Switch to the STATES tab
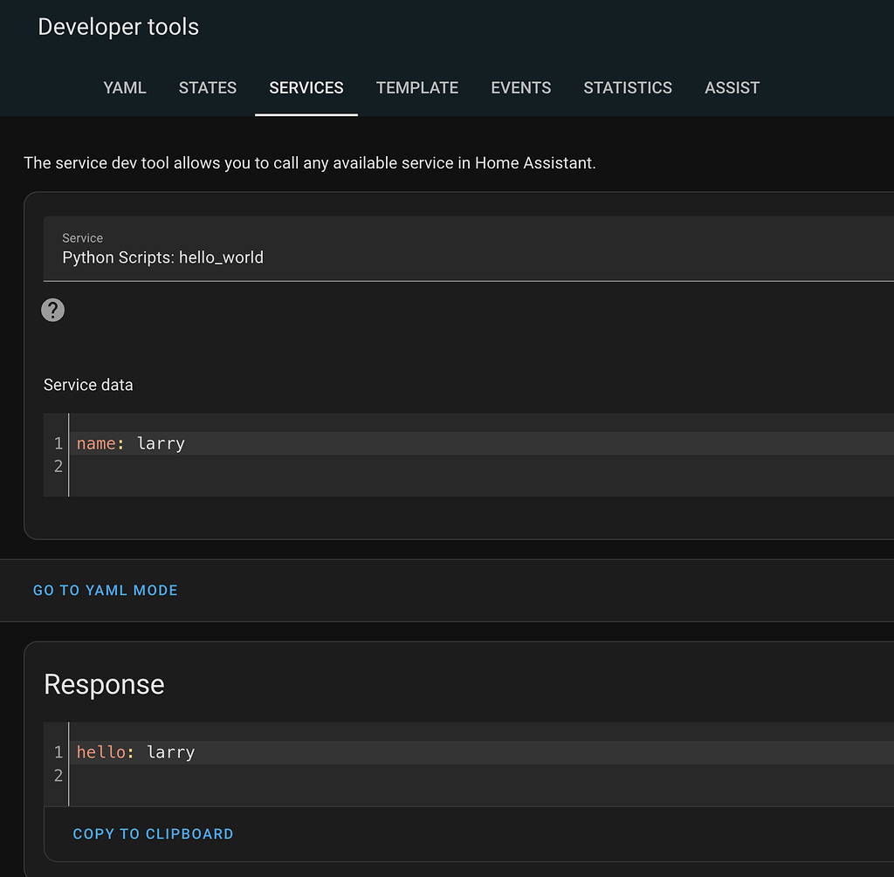 click(207, 87)
